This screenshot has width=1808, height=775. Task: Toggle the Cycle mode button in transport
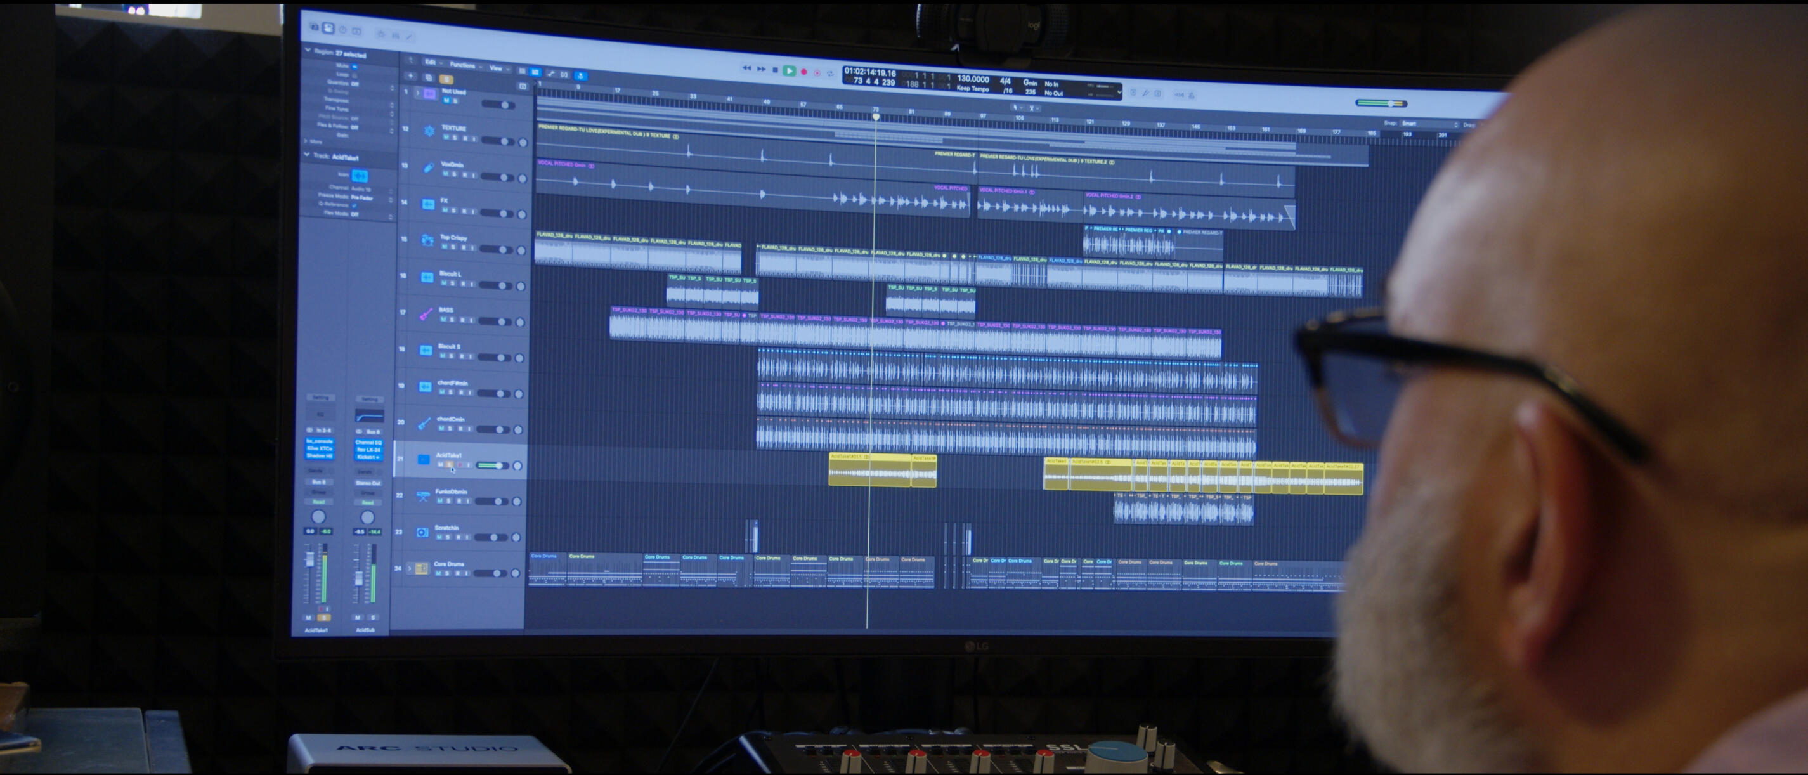[x=831, y=73]
